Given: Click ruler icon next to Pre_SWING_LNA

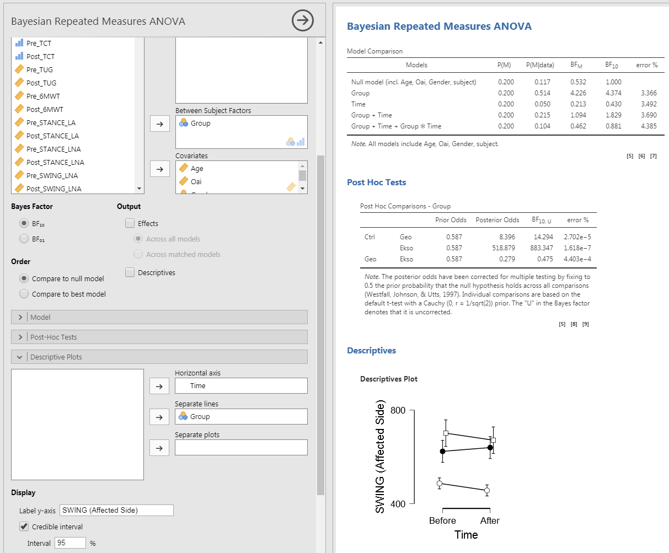Looking at the screenshot, I should pyautogui.click(x=19, y=175).
